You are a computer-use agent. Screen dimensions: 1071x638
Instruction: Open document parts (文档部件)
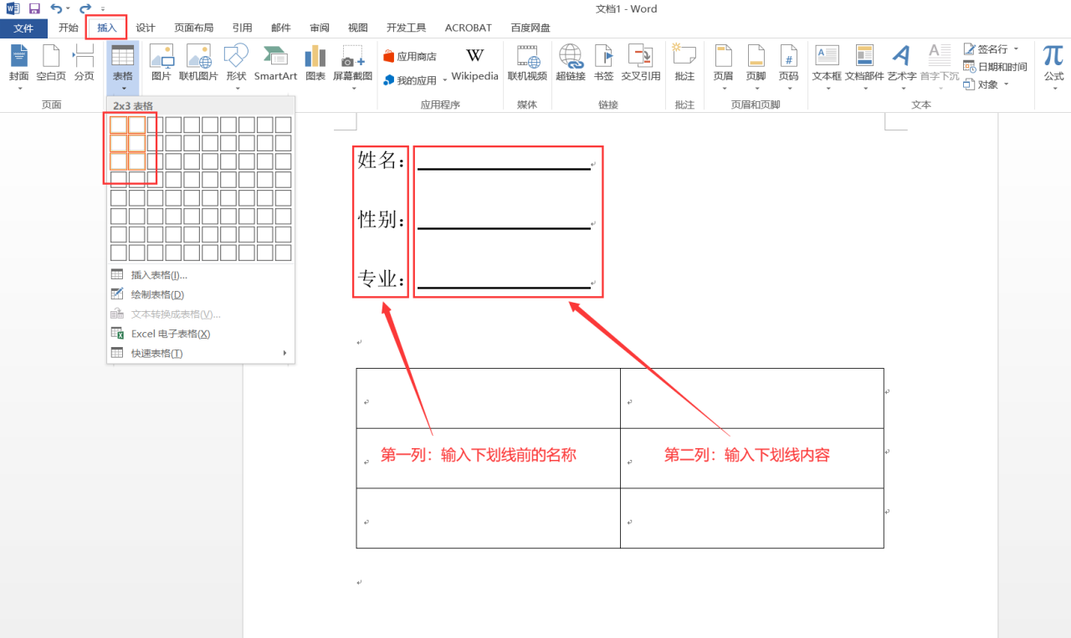[864, 67]
